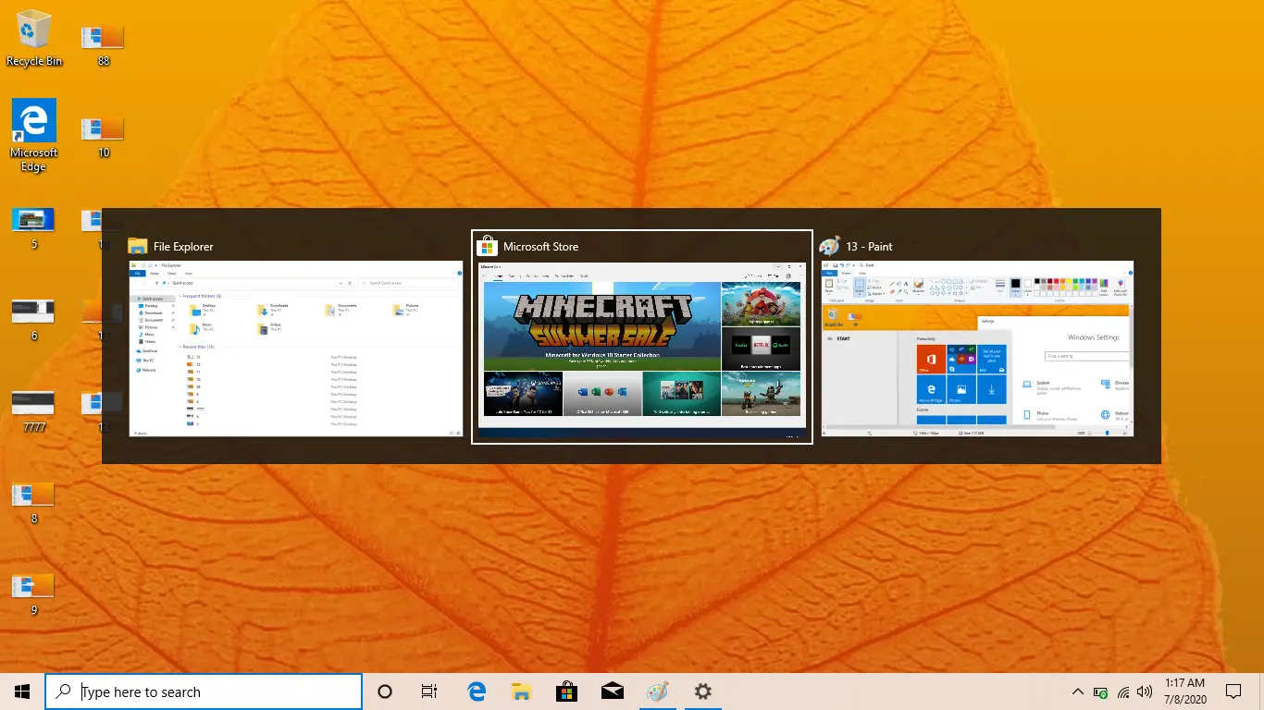Open the Windows Start menu button
This screenshot has height=710, width=1264.
pyautogui.click(x=22, y=692)
